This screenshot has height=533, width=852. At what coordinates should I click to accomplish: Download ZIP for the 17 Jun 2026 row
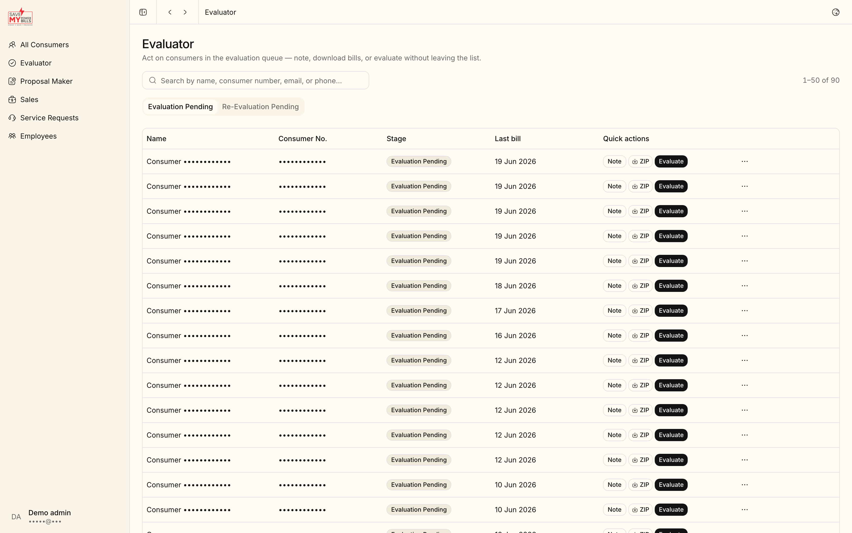tap(641, 311)
